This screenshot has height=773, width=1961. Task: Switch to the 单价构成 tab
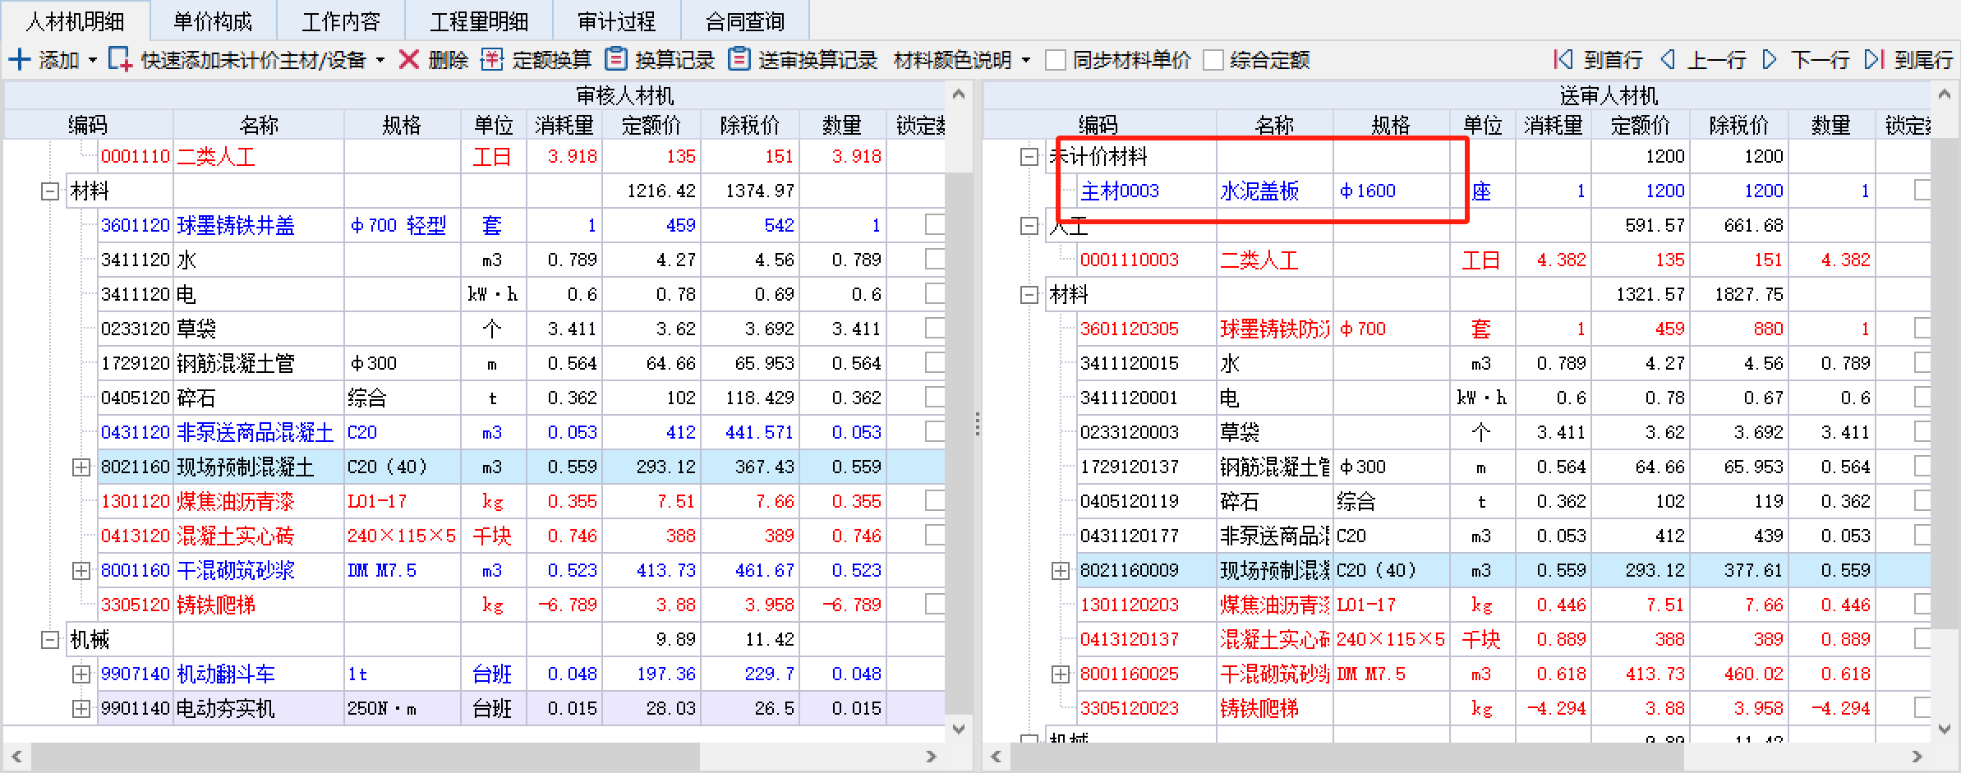pos(213,21)
